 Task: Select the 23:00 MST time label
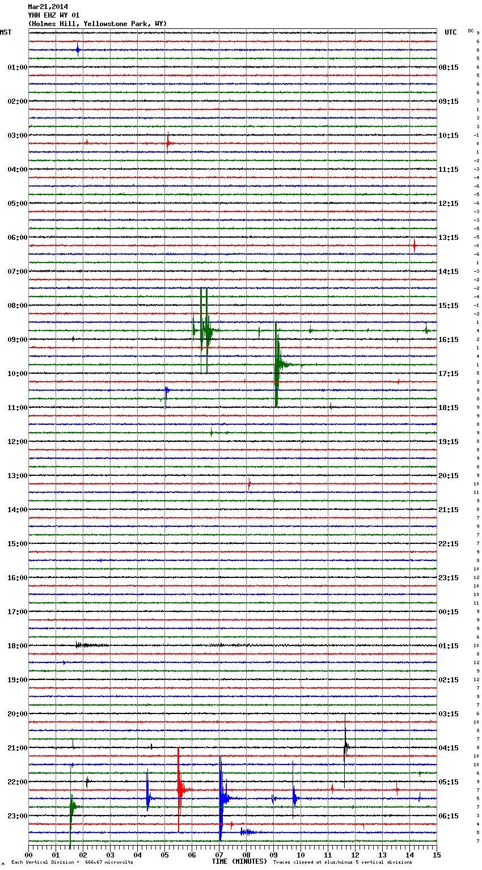(x=18, y=816)
